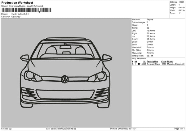Click the right side mirror of the car
Screen dimensions: 186x131
click(x=107, y=57)
